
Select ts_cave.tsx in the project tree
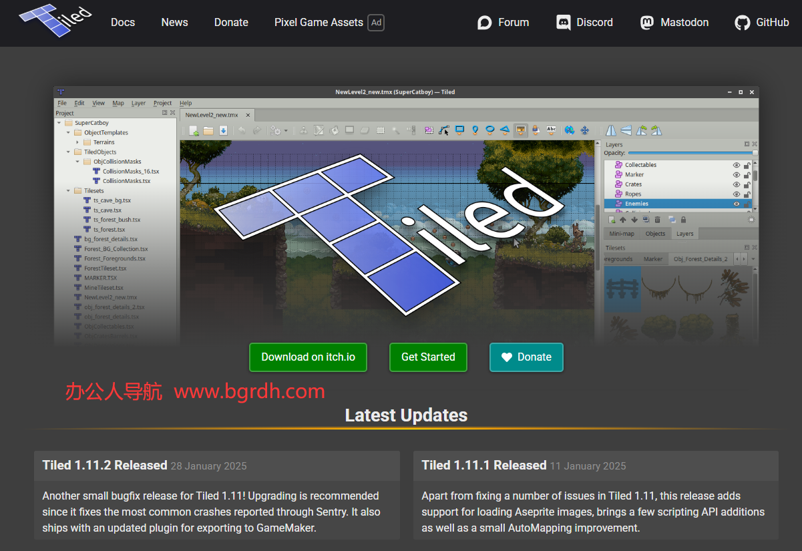pos(108,210)
